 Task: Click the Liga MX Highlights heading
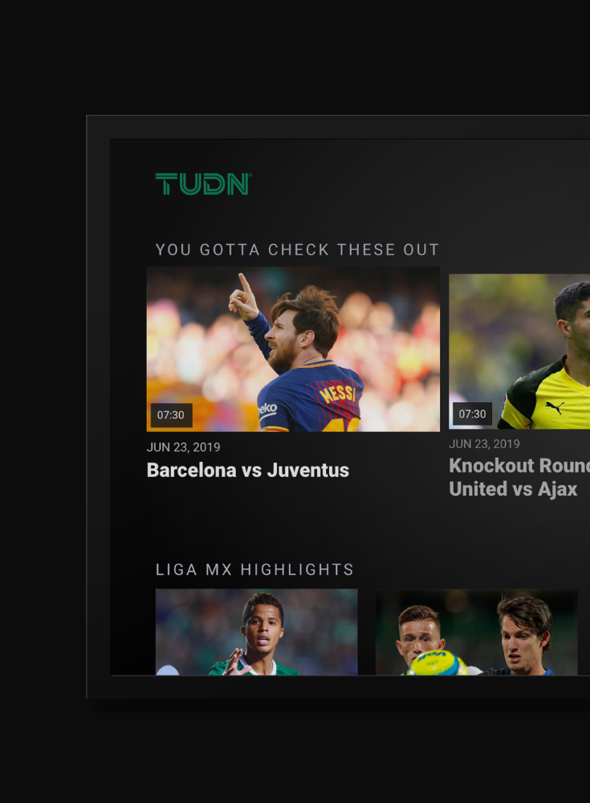[254, 569]
